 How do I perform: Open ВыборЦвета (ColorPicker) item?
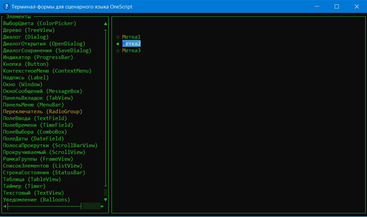point(39,23)
